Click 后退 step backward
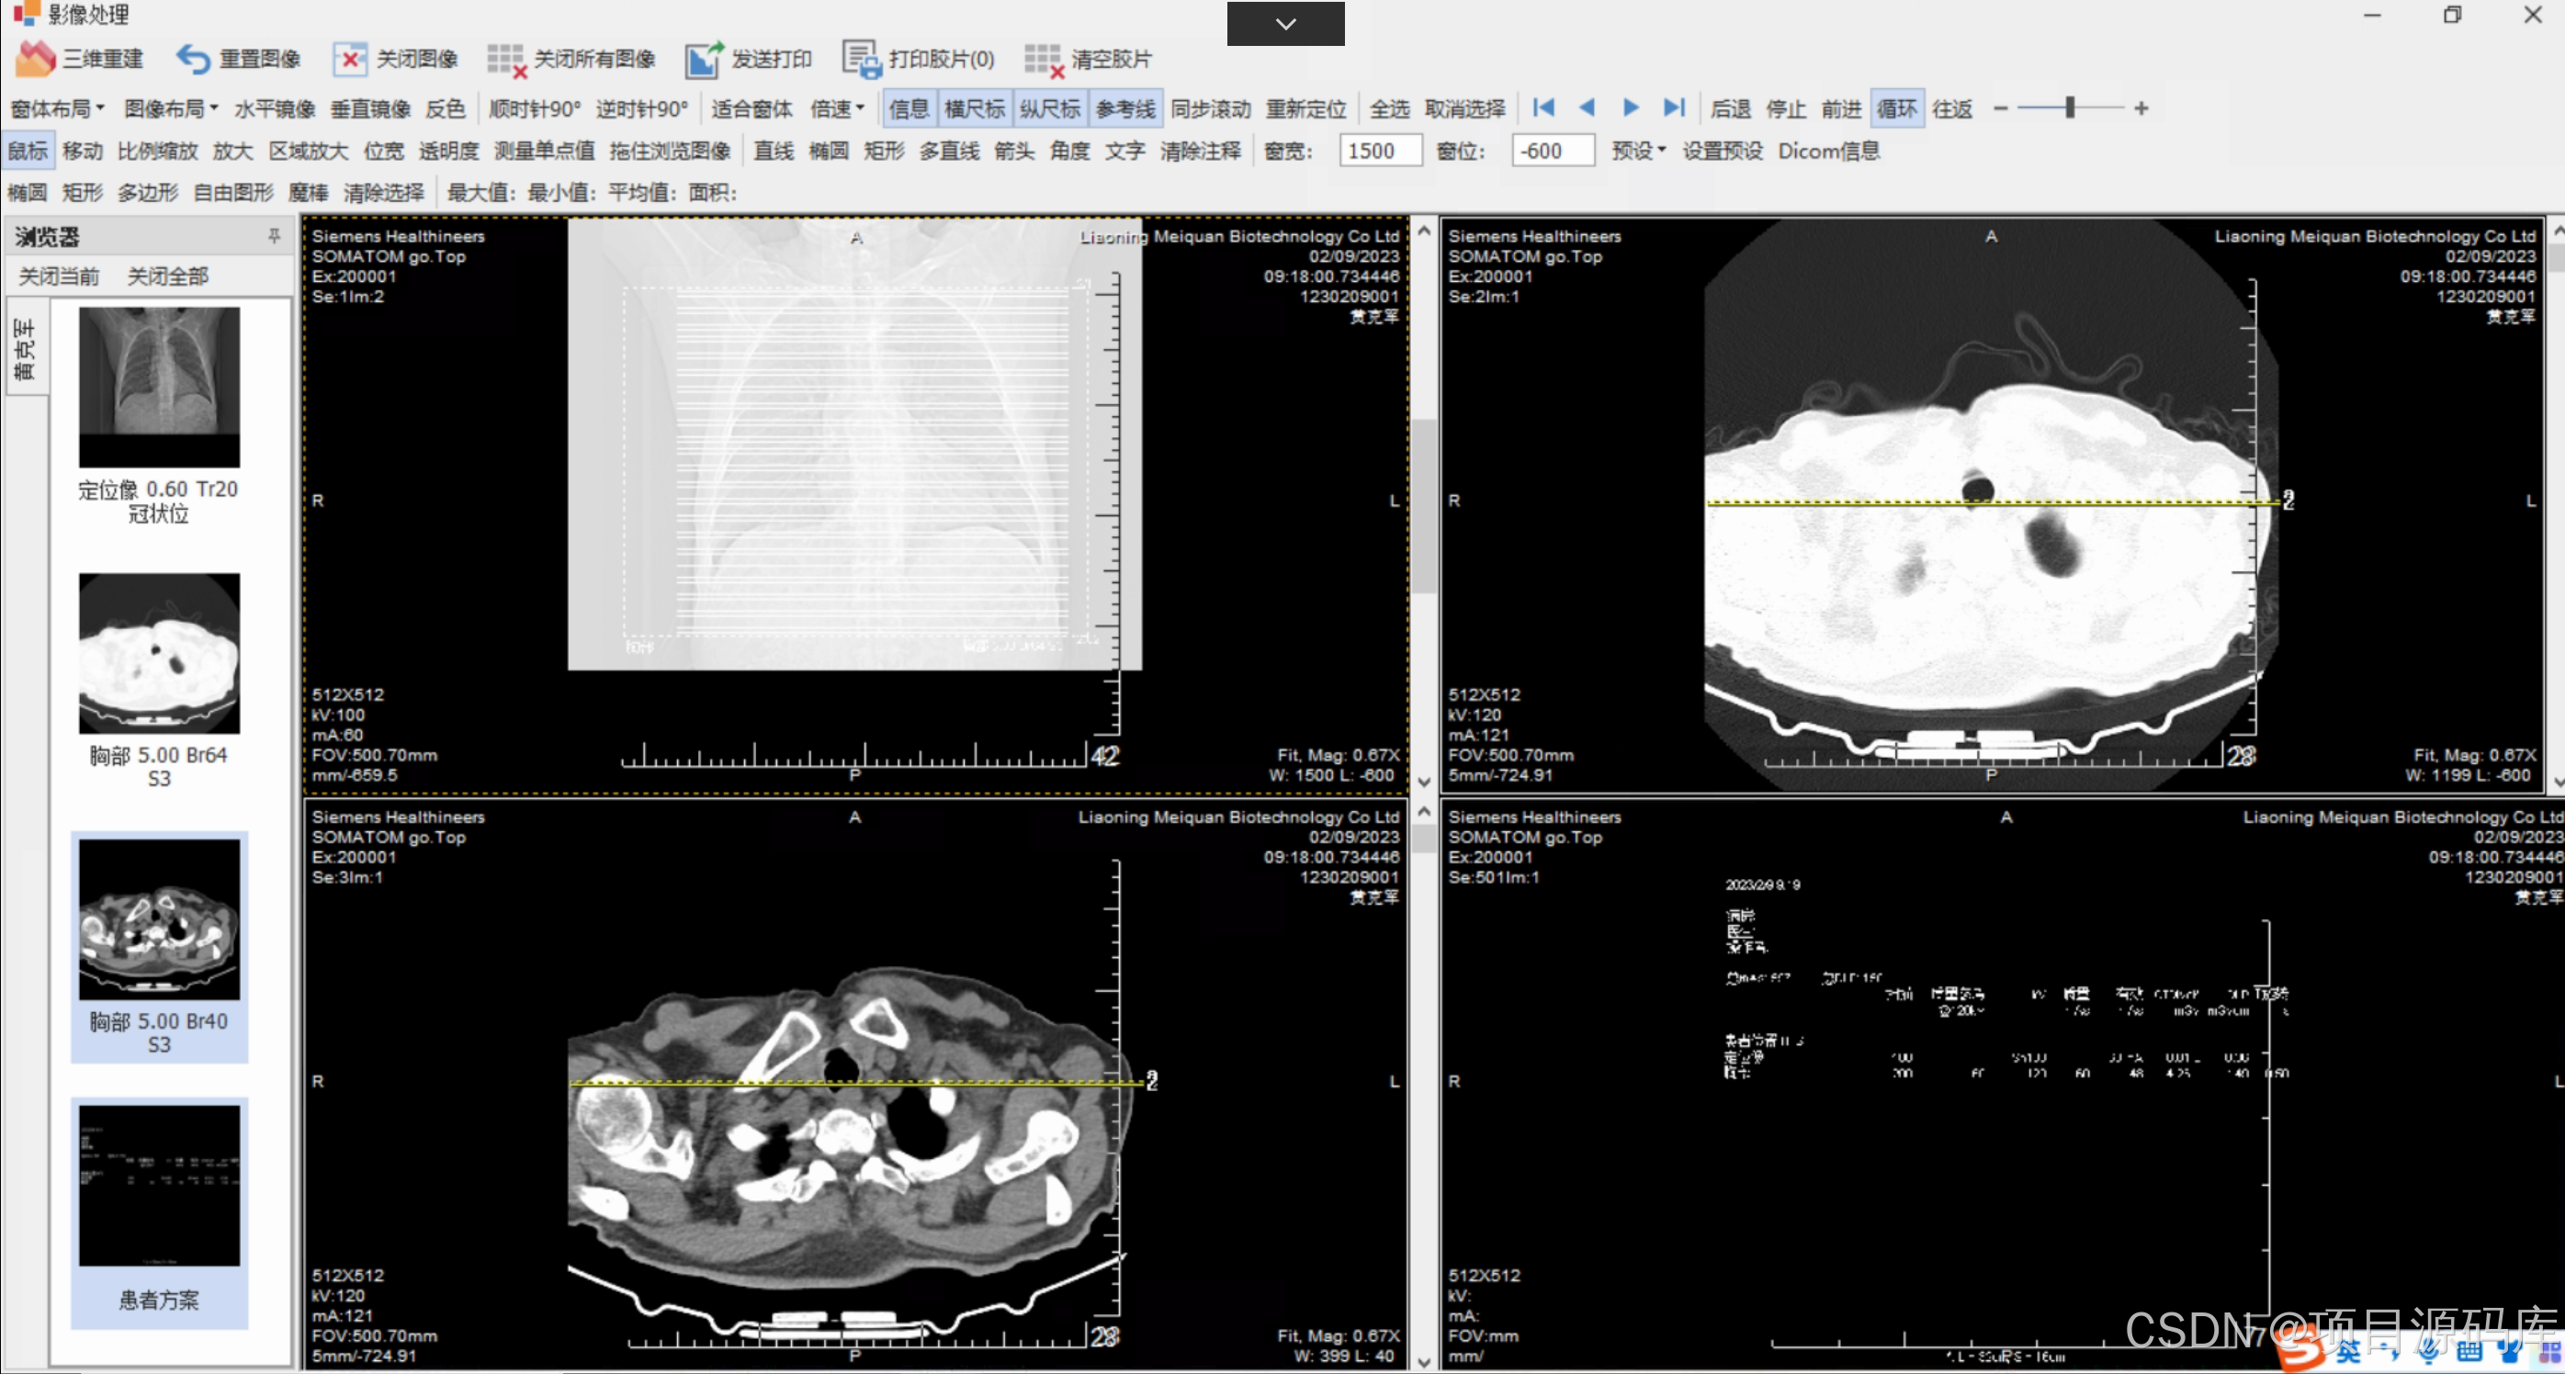 1730,108
